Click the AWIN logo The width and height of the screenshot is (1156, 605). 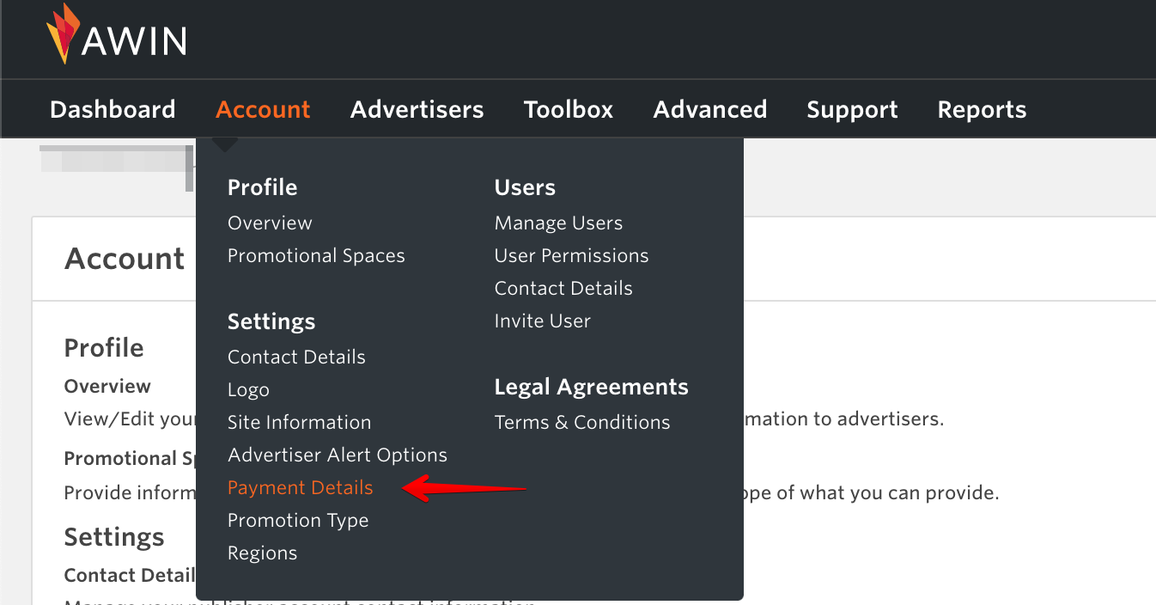[x=117, y=35]
